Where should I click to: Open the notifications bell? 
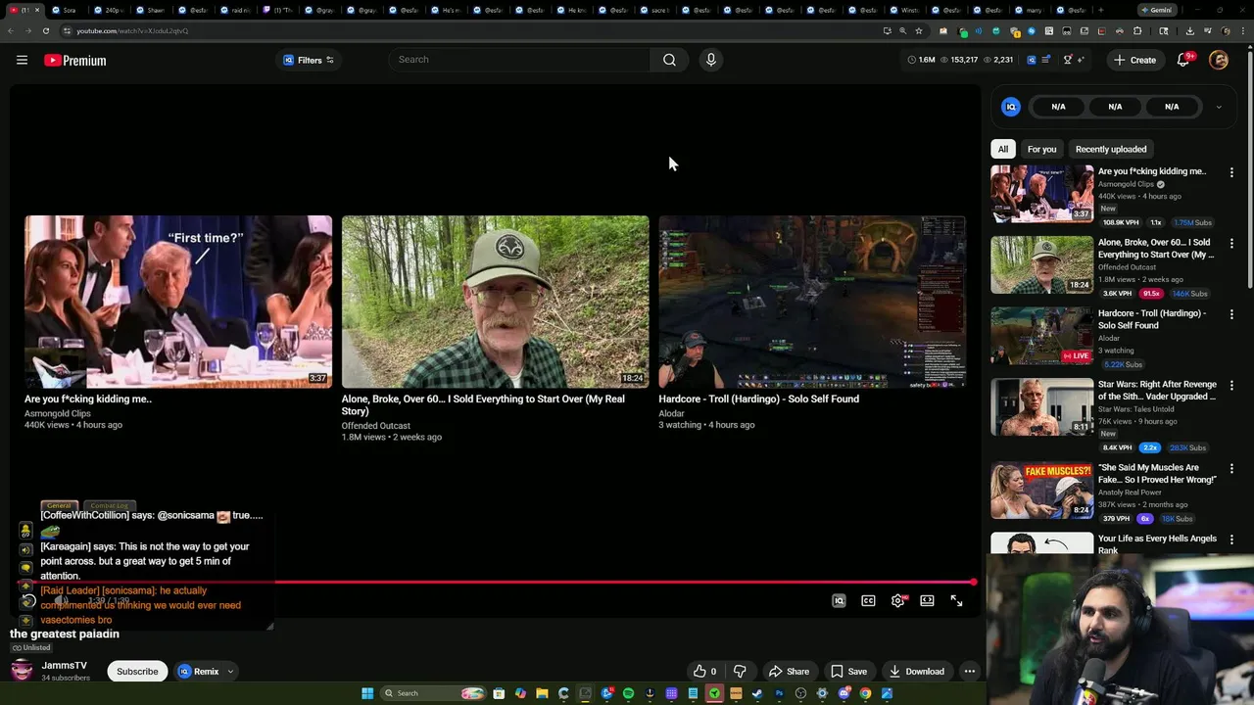[1183, 60]
